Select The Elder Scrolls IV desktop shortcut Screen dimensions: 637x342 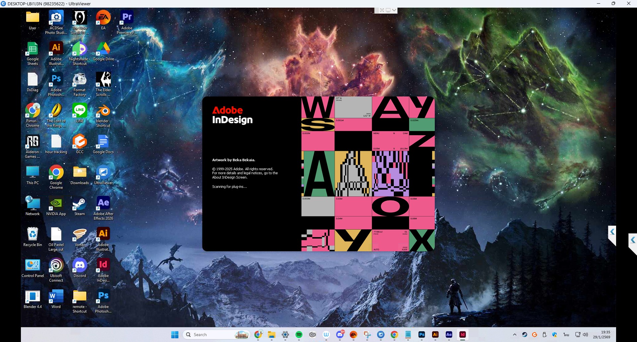coord(80,23)
